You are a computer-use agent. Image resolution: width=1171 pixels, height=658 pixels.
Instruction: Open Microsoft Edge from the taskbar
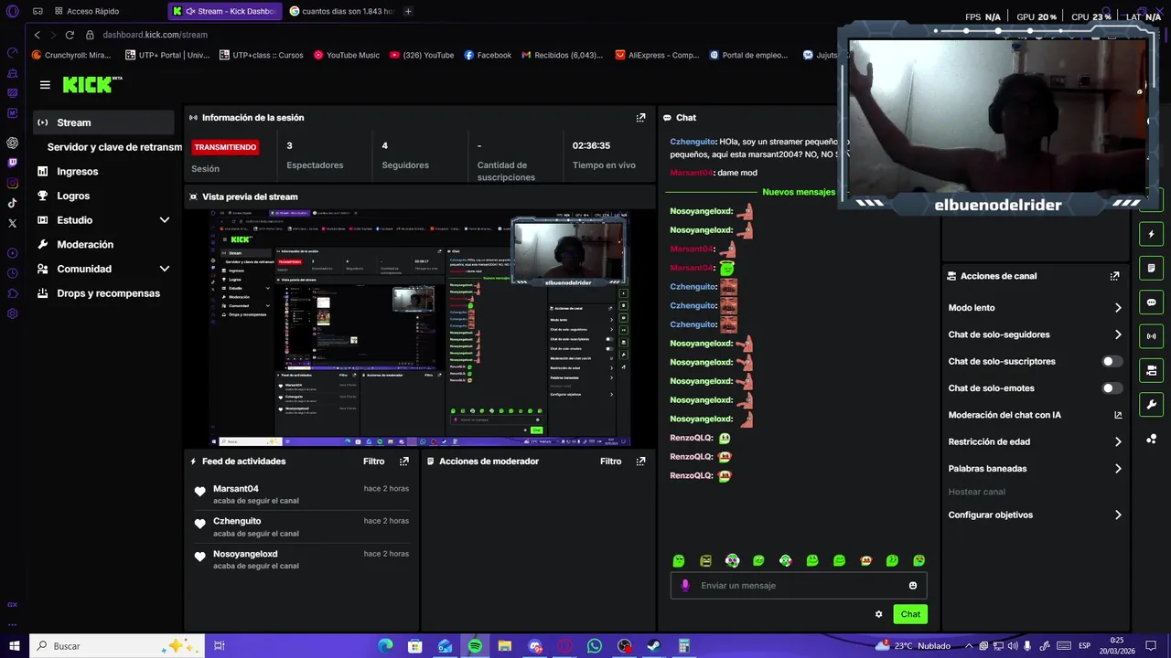click(x=385, y=646)
